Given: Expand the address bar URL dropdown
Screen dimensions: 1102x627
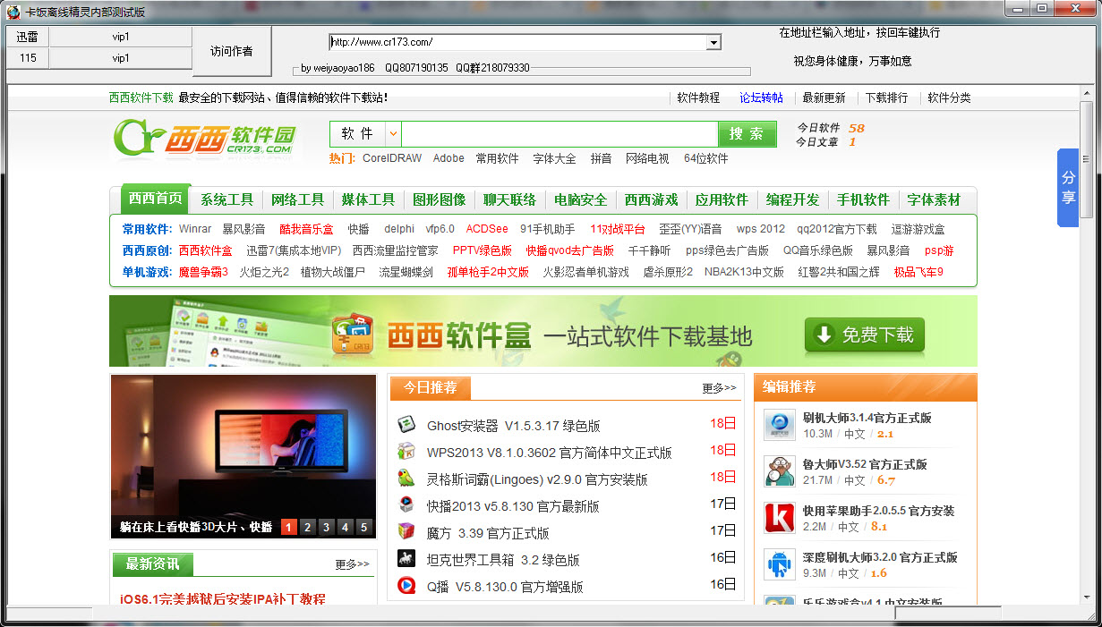Looking at the screenshot, I should pos(713,42).
